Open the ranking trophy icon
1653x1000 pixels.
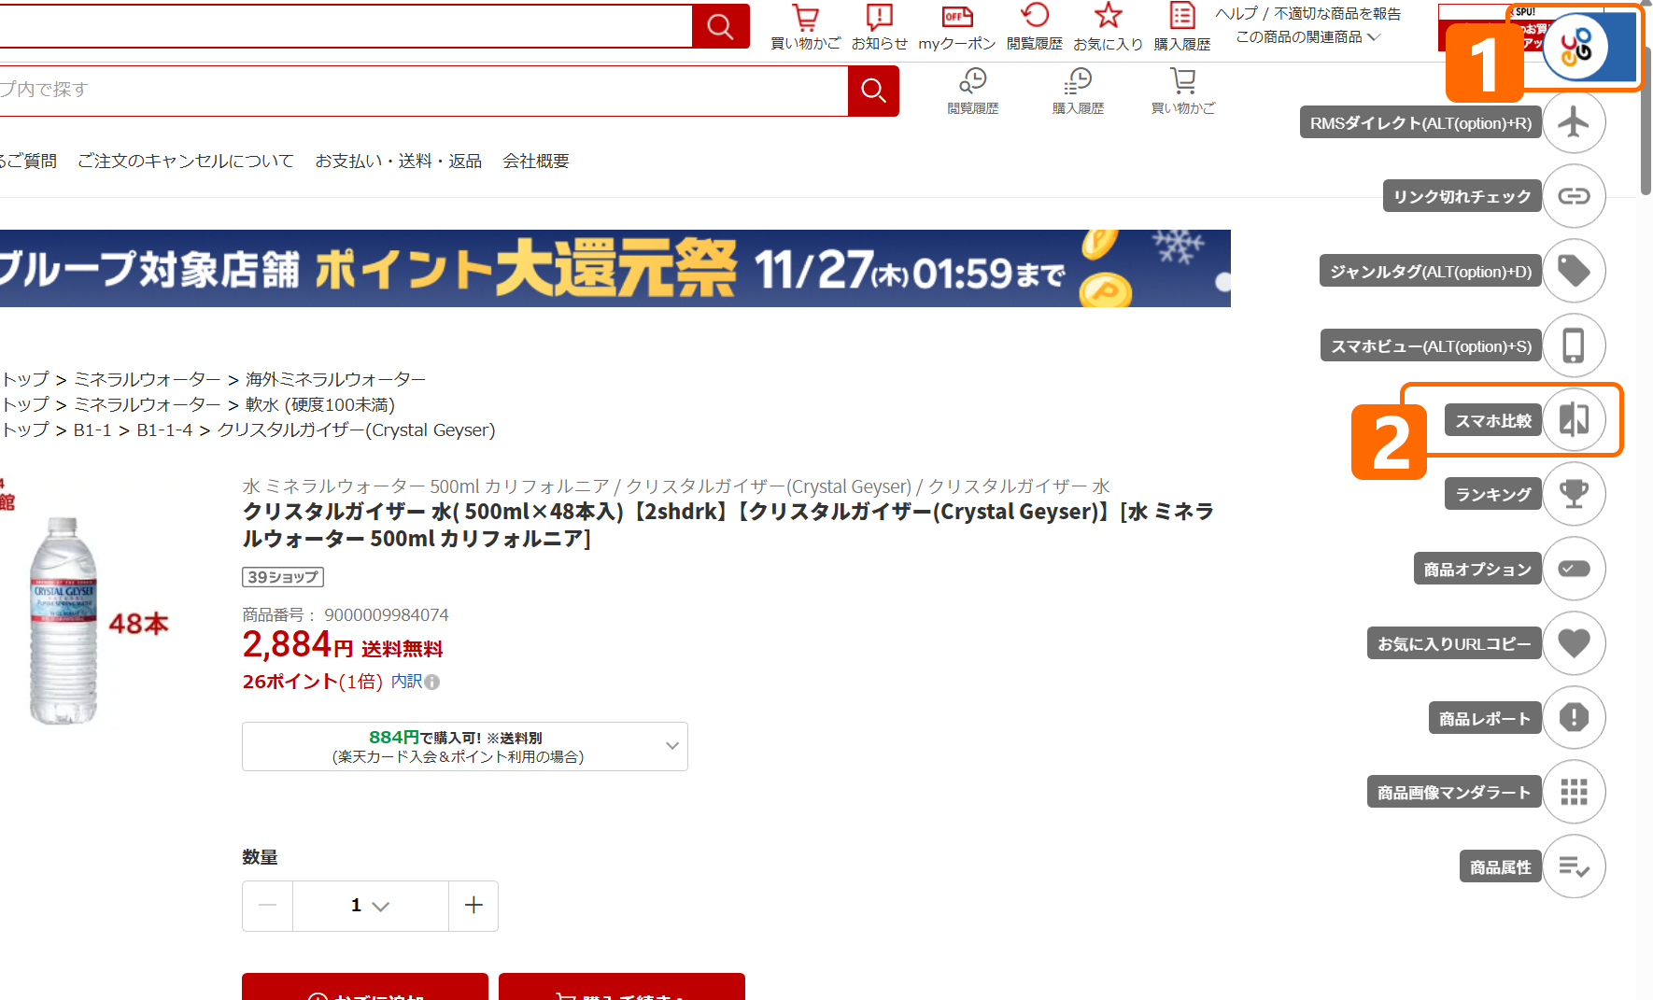tap(1574, 494)
